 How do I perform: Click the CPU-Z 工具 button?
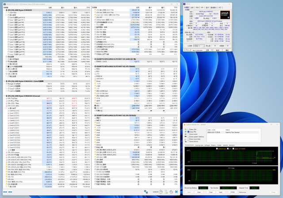point(208,50)
